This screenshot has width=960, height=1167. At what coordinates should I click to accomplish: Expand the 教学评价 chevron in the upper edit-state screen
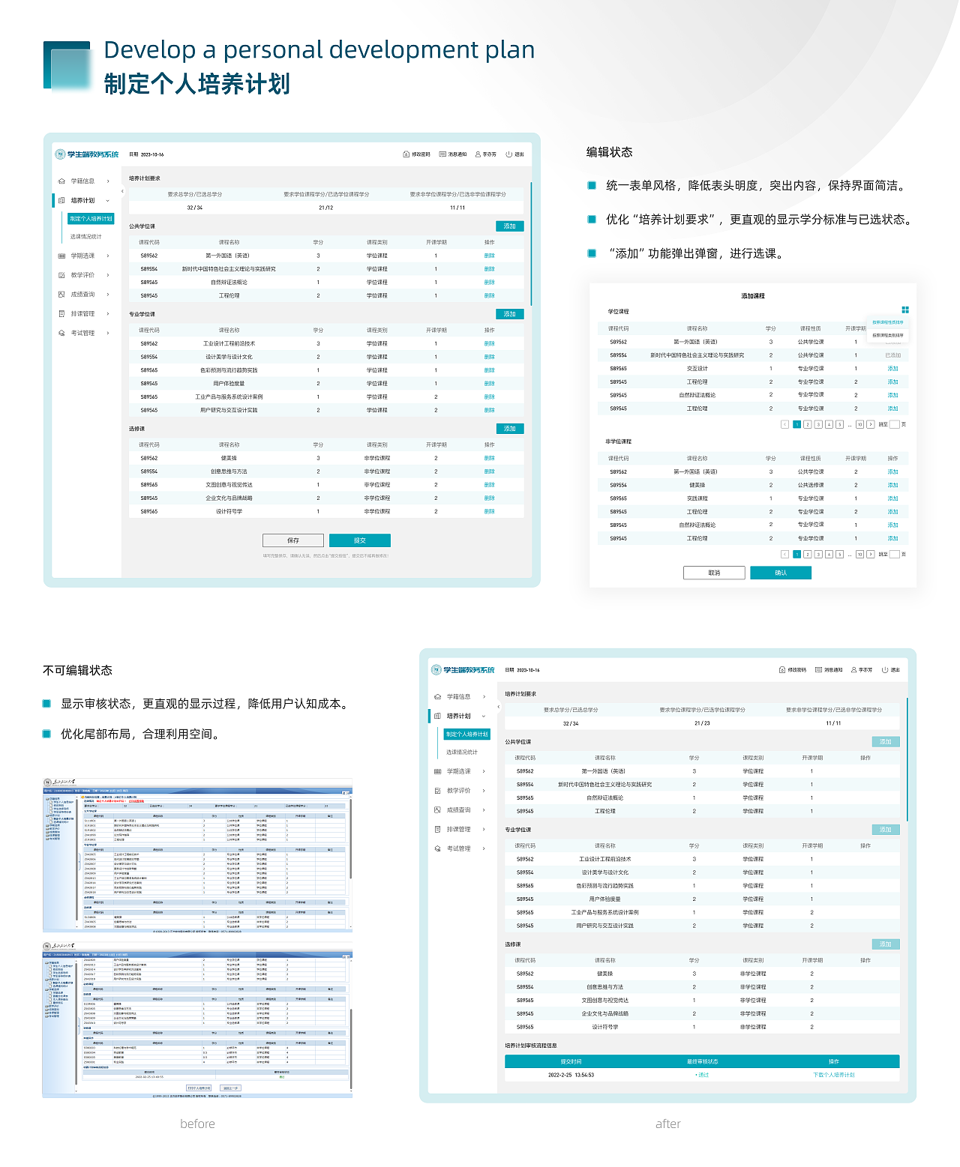[108, 275]
